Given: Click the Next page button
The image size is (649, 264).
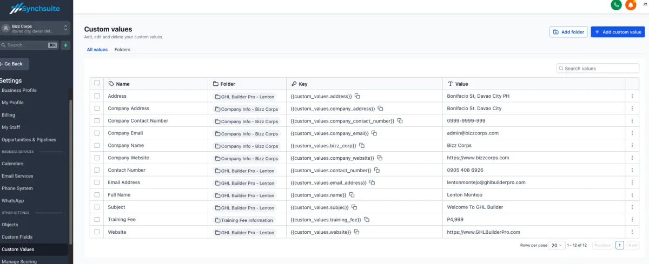Looking at the screenshot, I should click(633, 245).
